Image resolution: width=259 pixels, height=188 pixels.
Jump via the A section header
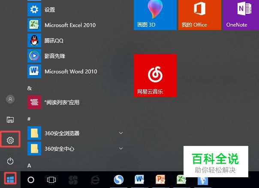point(29,165)
